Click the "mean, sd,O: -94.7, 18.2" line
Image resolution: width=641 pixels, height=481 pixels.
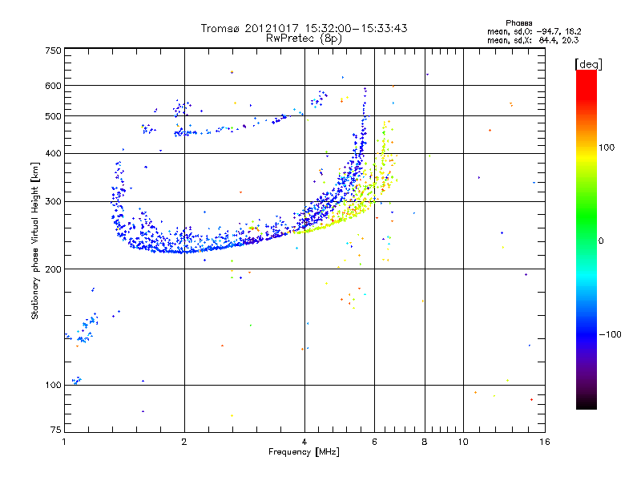pyautogui.click(x=534, y=31)
